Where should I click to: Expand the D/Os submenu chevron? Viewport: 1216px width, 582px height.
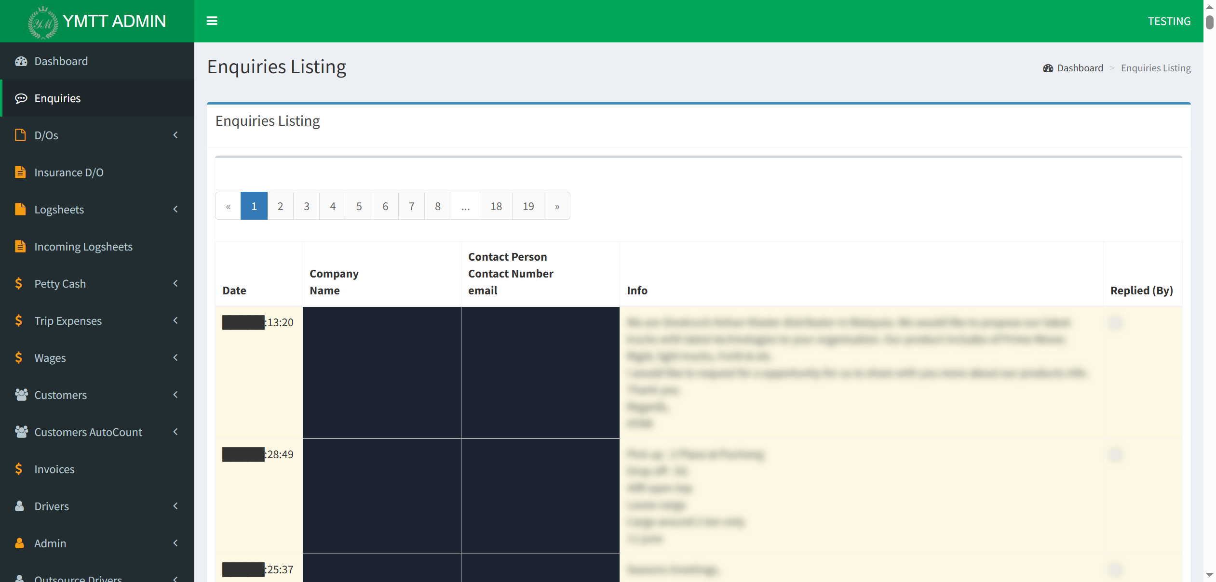click(176, 135)
